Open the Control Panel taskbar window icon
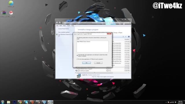Viewport: 185px width, 104px height. click(44, 102)
